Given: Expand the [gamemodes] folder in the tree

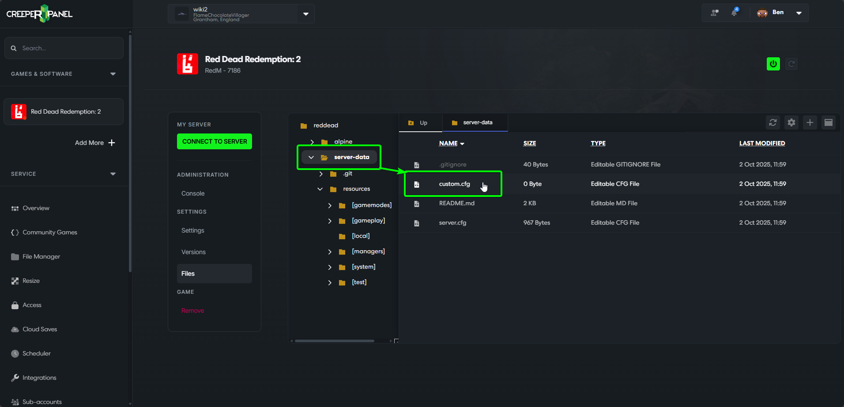Looking at the screenshot, I should 329,205.
